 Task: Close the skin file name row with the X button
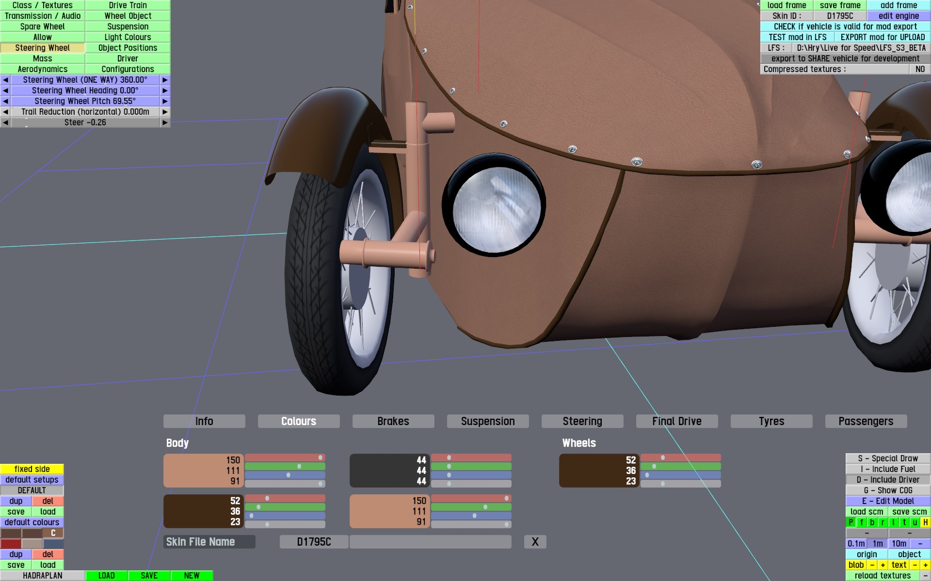coord(535,542)
